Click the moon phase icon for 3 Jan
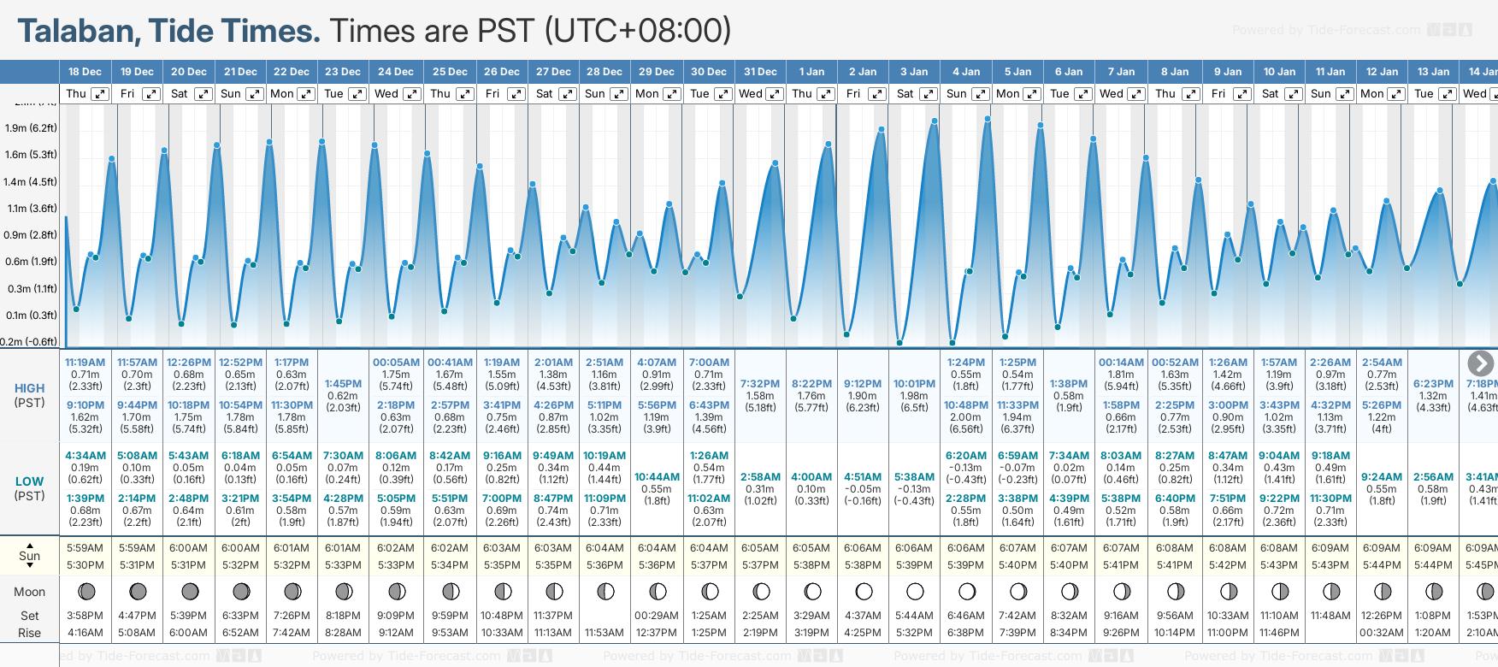This screenshot has width=1498, height=667. click(915, 592)
